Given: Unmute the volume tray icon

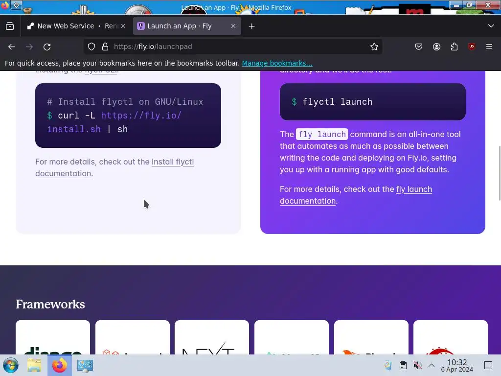Looking at the screenshot, I should click(417, 365).
